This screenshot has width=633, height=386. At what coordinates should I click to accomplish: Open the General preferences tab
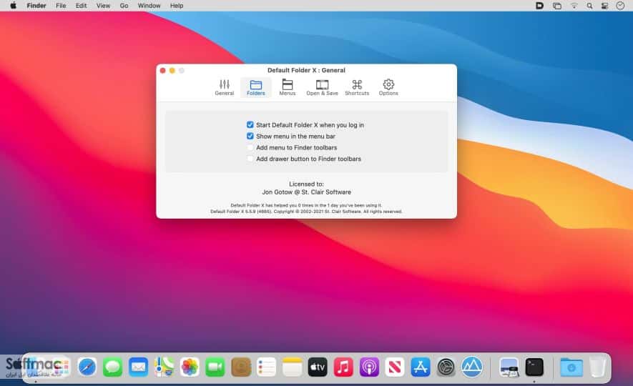tap(225, 87)
